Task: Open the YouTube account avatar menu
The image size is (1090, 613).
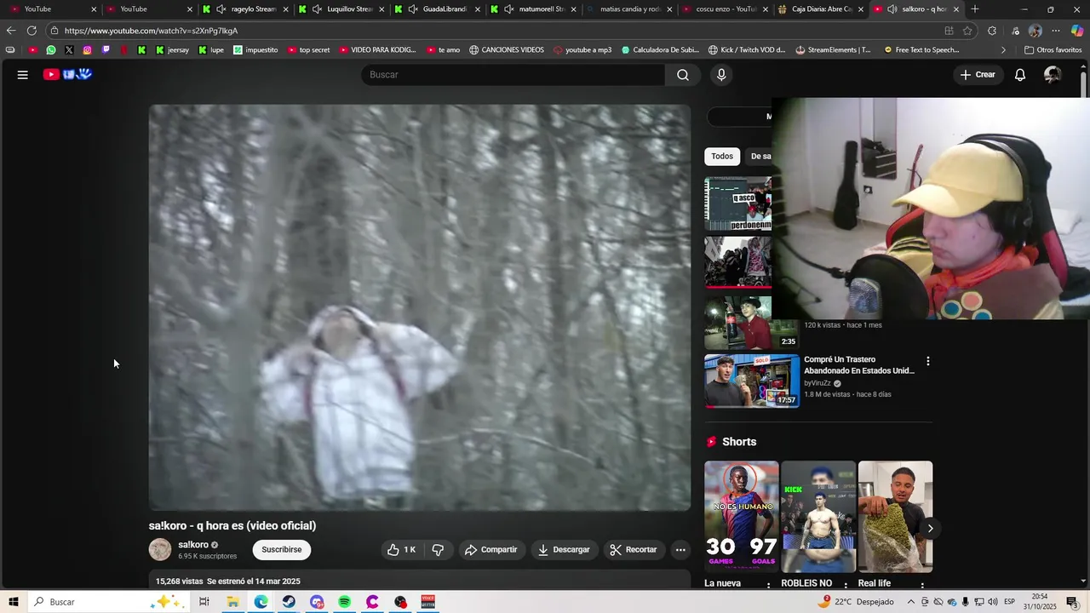Action: [x=1053, y=75]
